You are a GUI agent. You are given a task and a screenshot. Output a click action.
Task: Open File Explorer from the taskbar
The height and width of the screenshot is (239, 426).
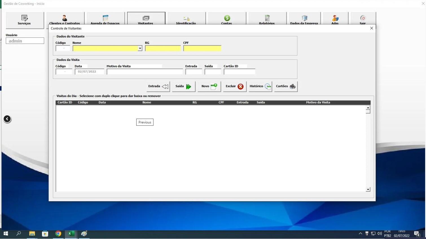click(32, 234)
